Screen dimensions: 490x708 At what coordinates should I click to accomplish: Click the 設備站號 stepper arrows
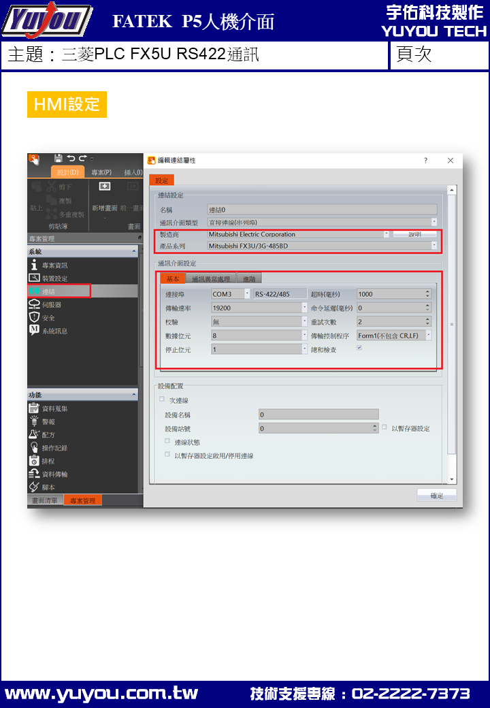coord(374,428)
